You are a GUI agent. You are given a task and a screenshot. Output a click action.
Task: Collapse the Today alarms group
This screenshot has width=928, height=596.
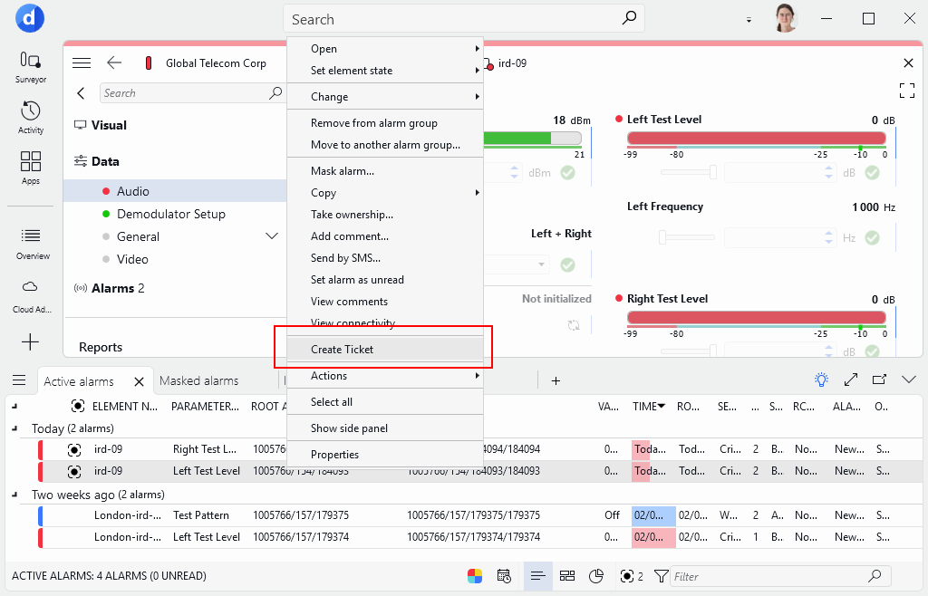tap(14, 428)
